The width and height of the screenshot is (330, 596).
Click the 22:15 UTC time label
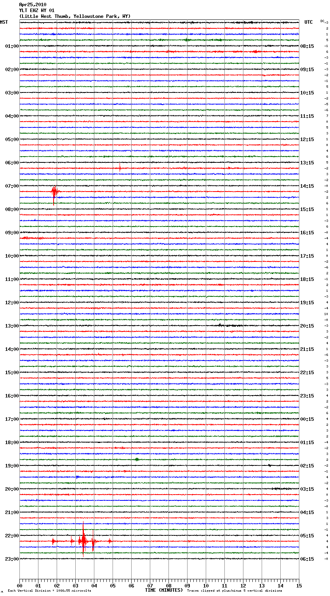pyautogui.click(x=307, y=373)
